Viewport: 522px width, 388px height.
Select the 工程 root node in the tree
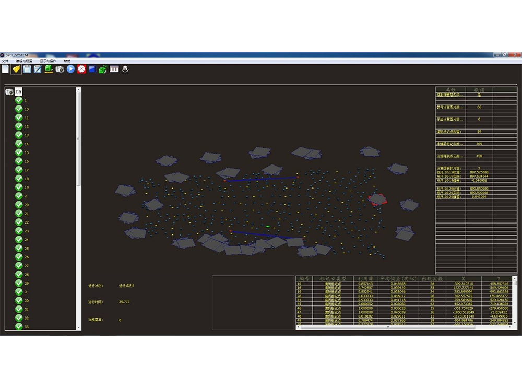pyautogui.click(x=18, y=91)
